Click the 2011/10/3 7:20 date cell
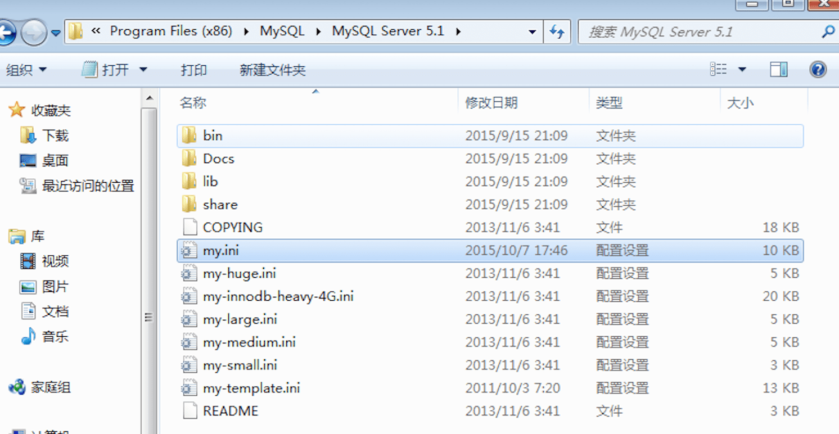This screenshot has height=434, width=839. coord(512,388)
